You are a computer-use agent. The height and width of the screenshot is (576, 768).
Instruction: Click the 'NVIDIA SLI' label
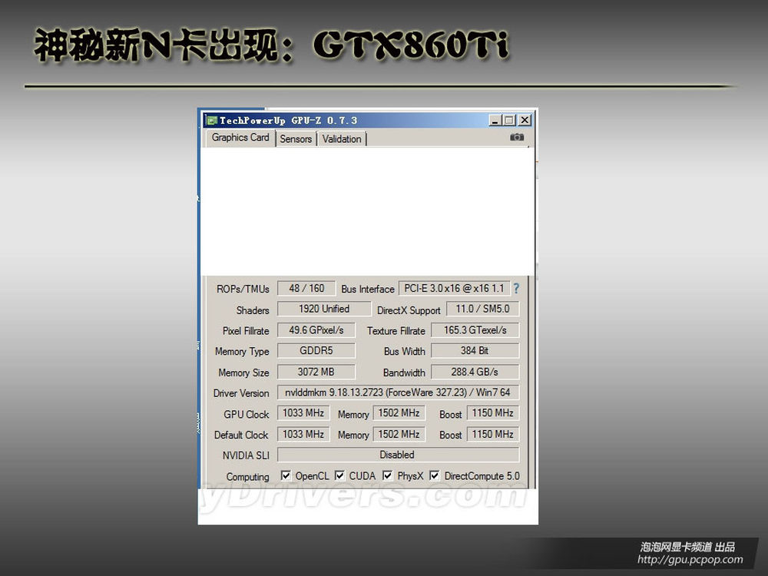246,455
